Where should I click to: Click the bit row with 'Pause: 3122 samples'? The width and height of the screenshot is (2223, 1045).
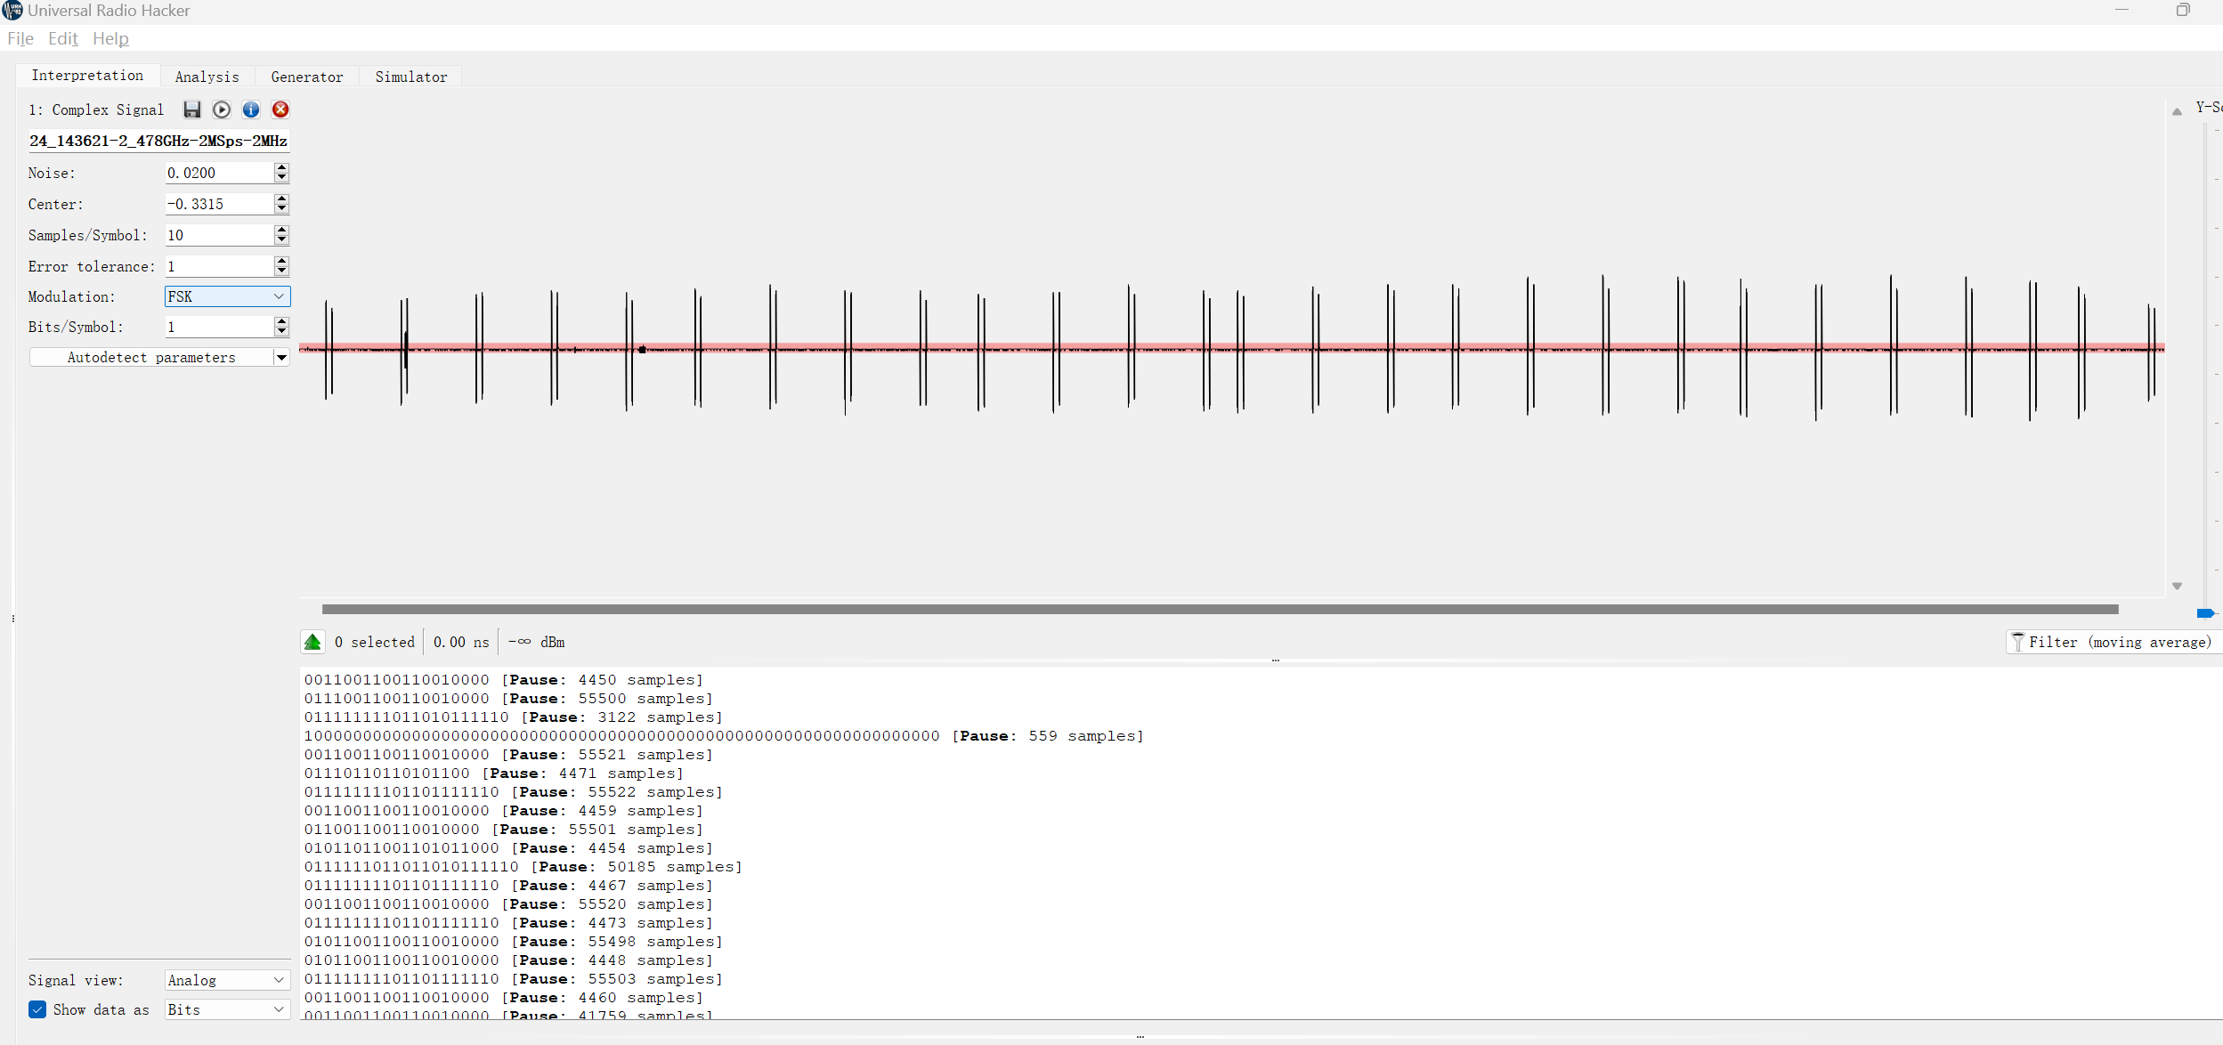point(514,717)
